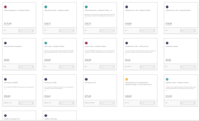Click the Salesforce Inbox product icon

click(x=167, y=79)
